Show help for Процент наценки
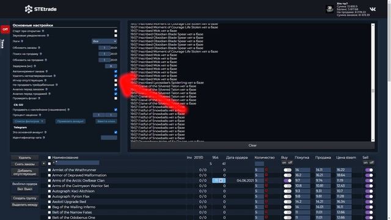This screenshot has width=391, height=220. 40,115
